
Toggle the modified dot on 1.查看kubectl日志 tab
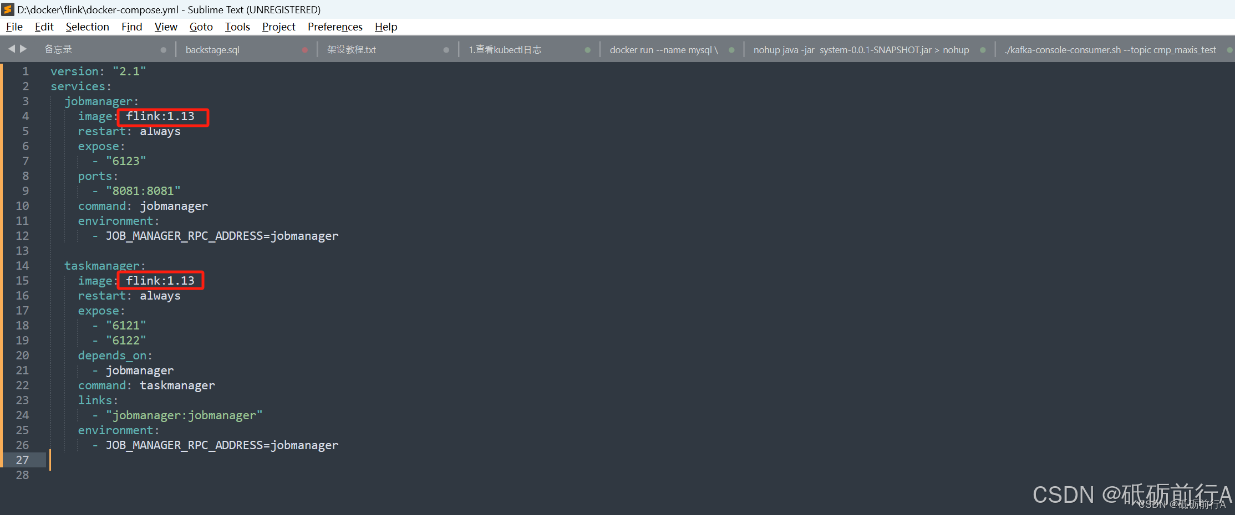coord(588,49)
